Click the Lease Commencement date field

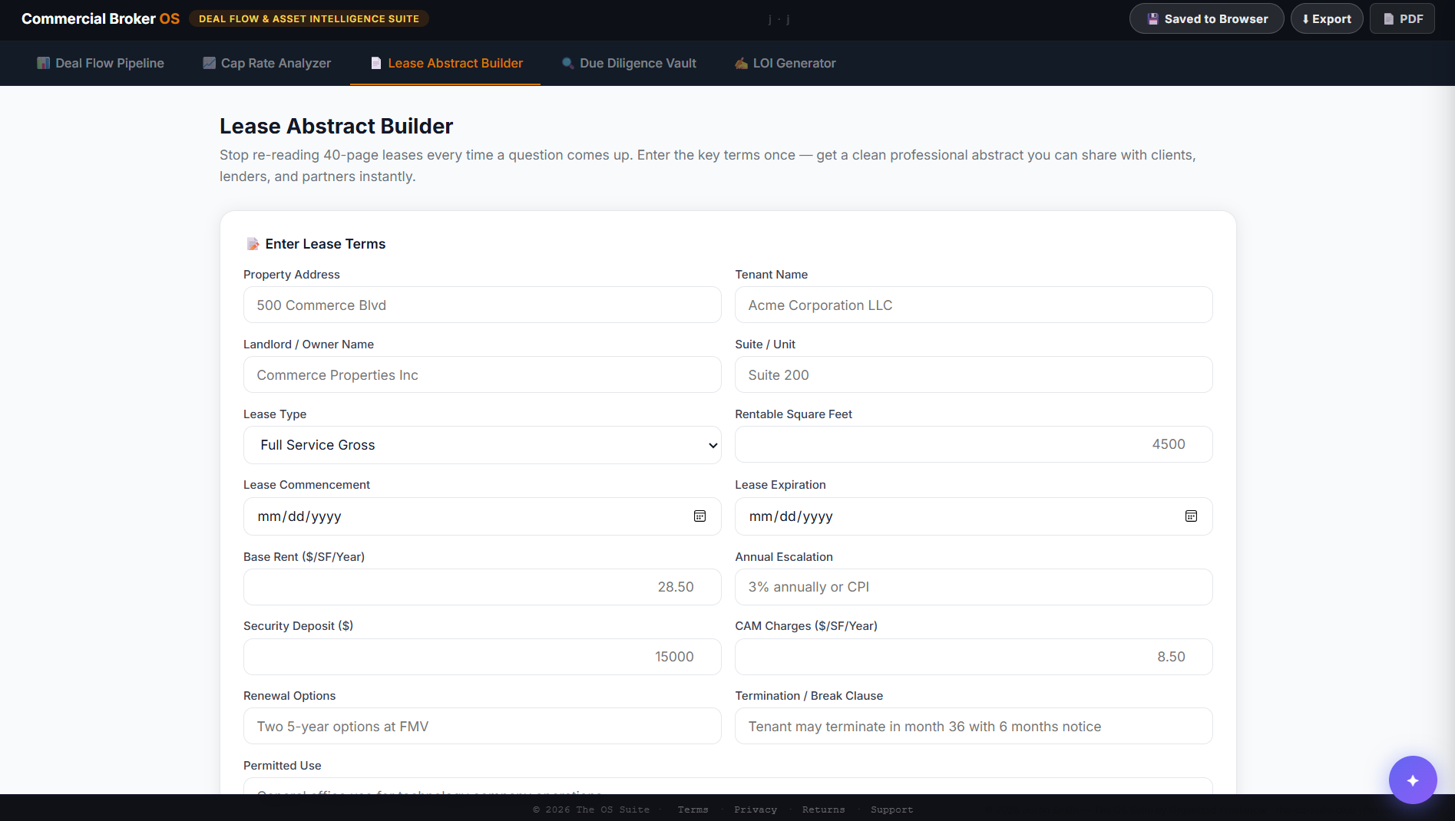[482, 516]
